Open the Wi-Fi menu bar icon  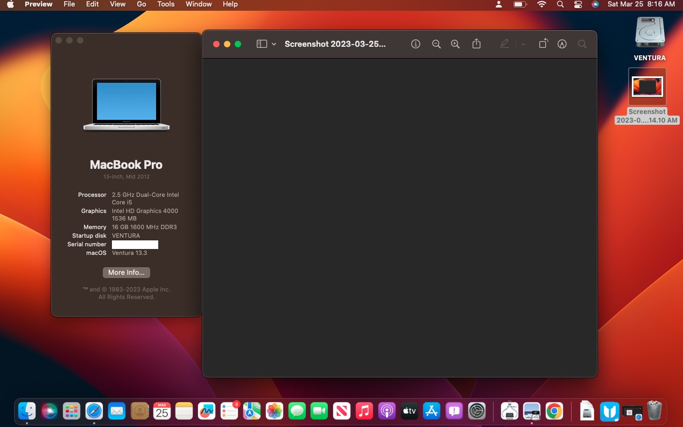click(542, 4)
